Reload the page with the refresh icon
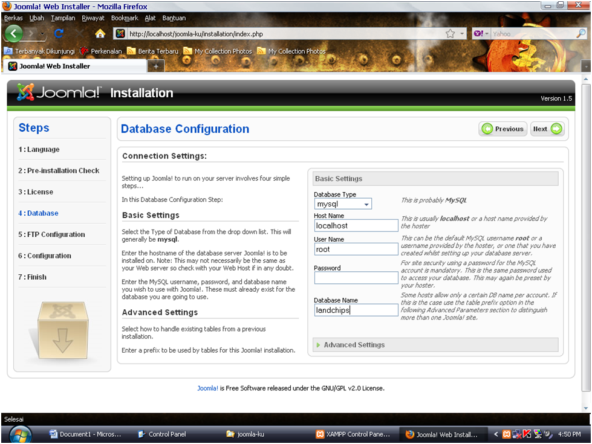This screenshot has height=444, width=592. click(59, 34)
